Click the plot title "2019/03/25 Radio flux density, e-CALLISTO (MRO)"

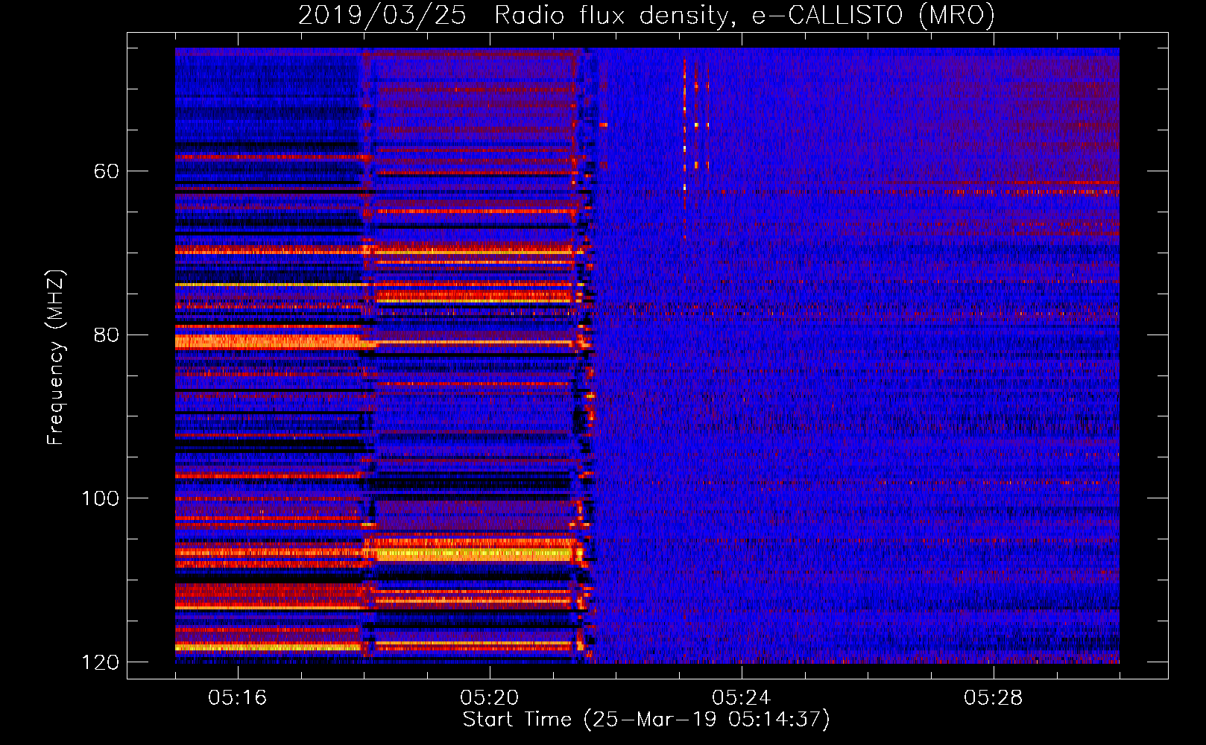646,15
